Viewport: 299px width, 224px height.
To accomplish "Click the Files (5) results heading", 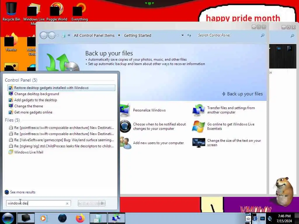I will pos(12,120).
